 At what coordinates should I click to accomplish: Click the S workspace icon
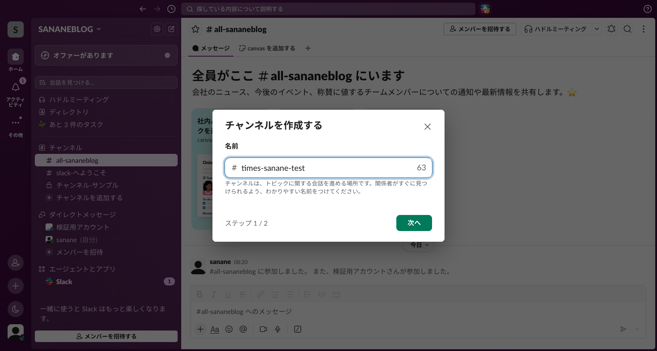[16, 29]
